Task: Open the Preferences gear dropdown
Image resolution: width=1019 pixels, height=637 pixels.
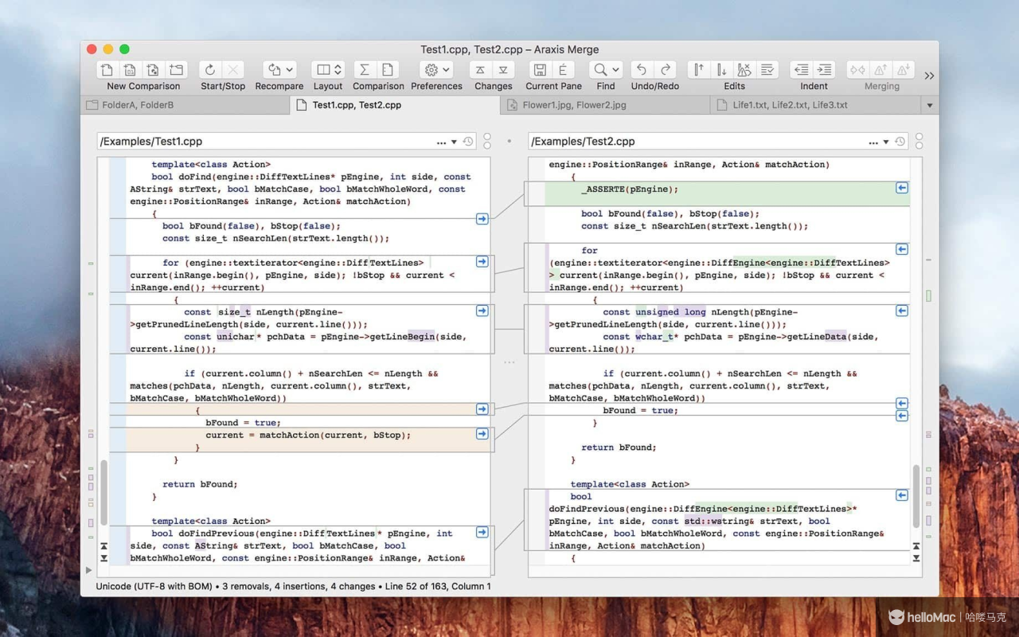Action: point(437,70)
